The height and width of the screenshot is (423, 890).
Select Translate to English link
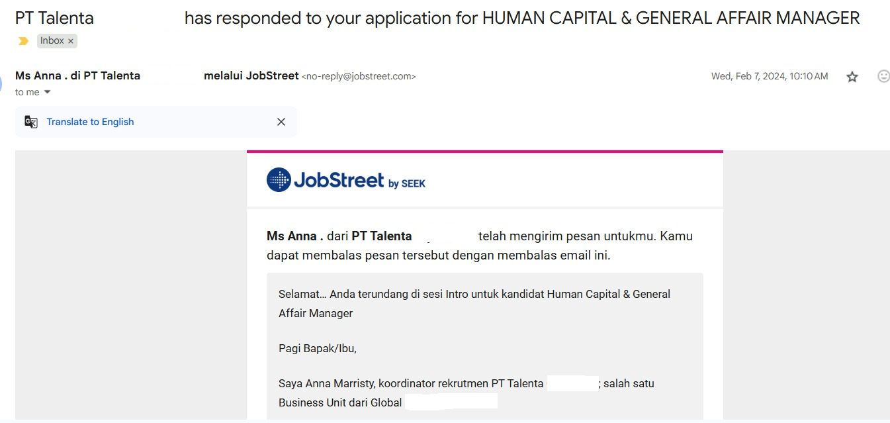tap(90, 122)
